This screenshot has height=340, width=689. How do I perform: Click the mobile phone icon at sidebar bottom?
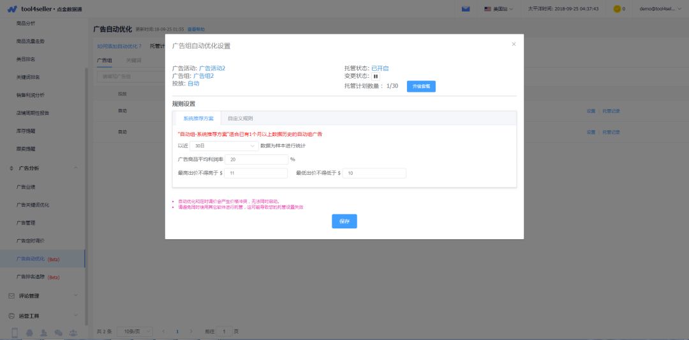click(15, 332)
